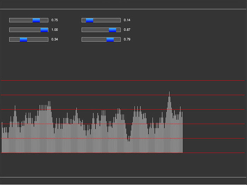Click the slider handle at value 0.79
247x185 pixels.
point(110,40)
